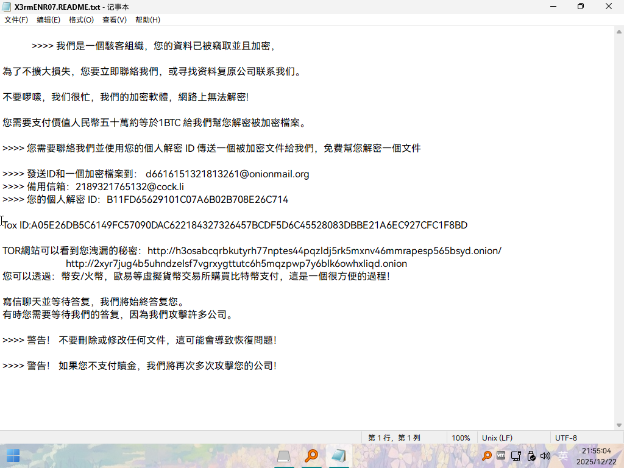Click the scrollbar down arrow
Image resolution: width=624 pixels, height=468 pixels.
tap(619, 425)
